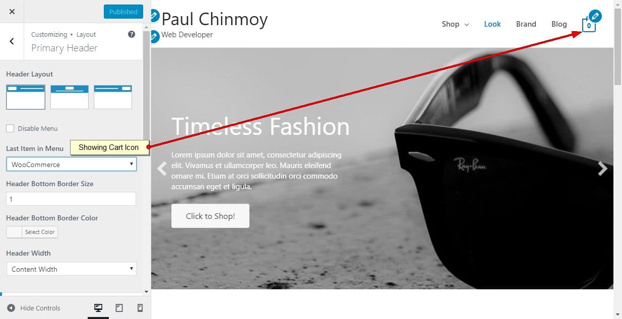
Task: Open the shopping cart icon in header
Action: [589, 25]
